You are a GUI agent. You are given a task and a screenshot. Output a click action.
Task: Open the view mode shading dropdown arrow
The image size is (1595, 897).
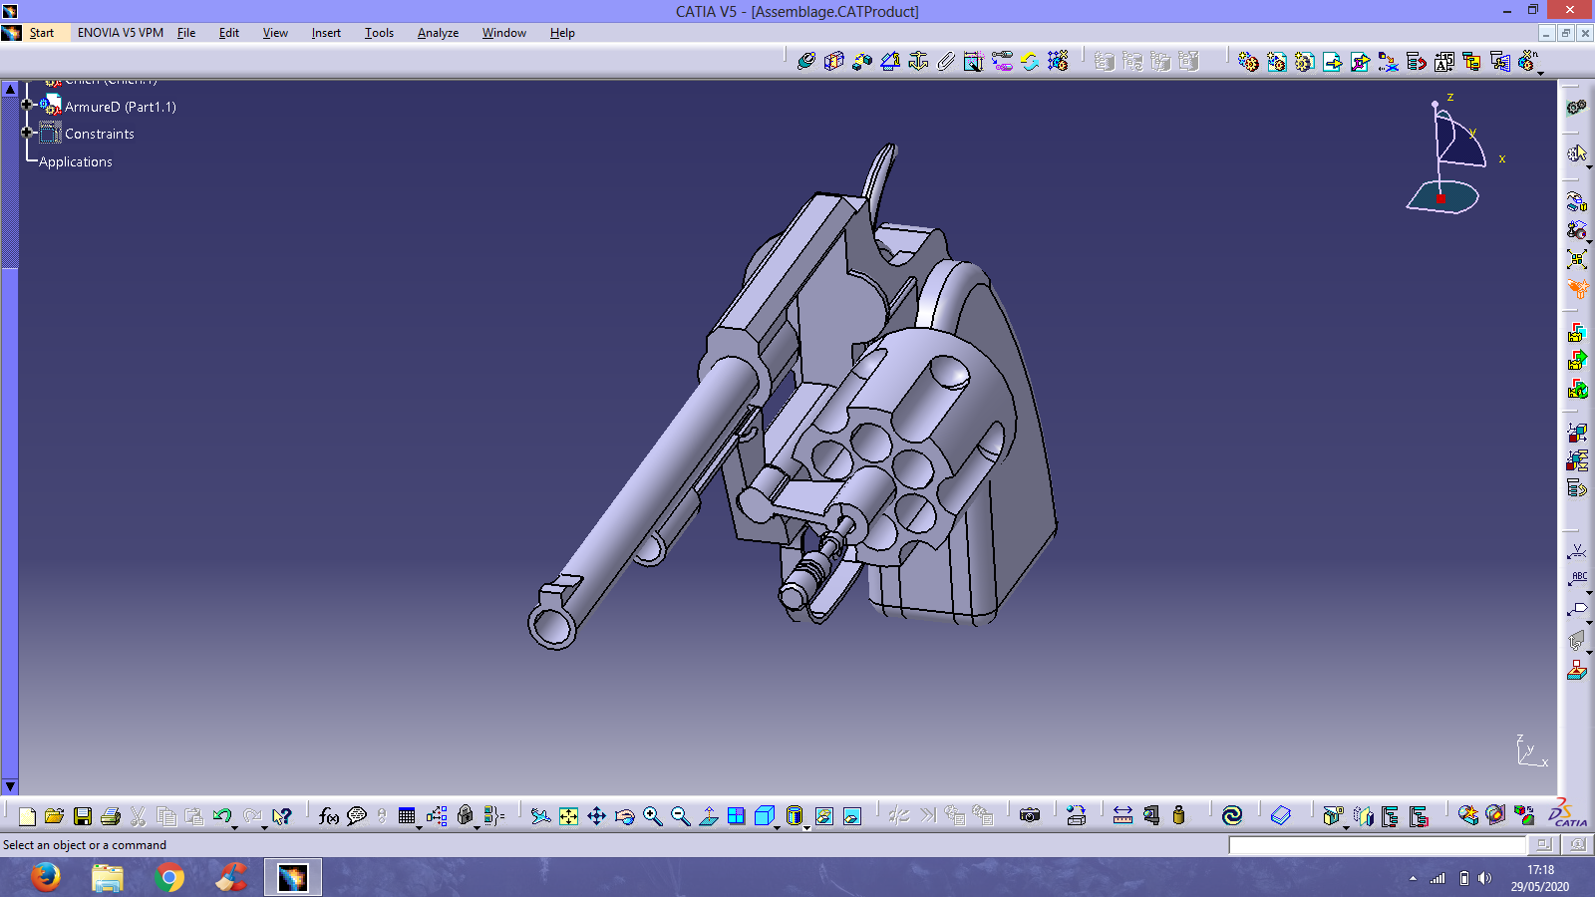pyautogui.click(x=806, y=827)
